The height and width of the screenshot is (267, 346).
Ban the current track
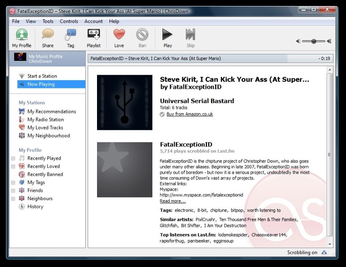tap(142, 38)
